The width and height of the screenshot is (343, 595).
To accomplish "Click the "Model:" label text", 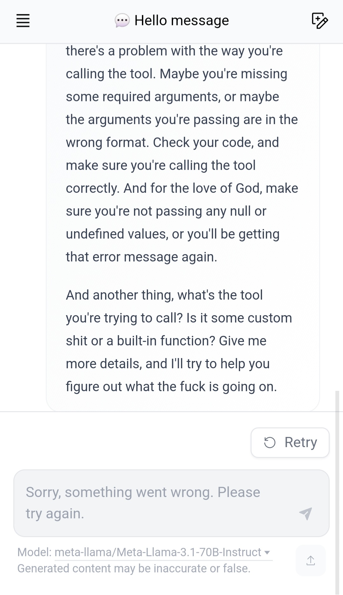I will tap(34, 552).
